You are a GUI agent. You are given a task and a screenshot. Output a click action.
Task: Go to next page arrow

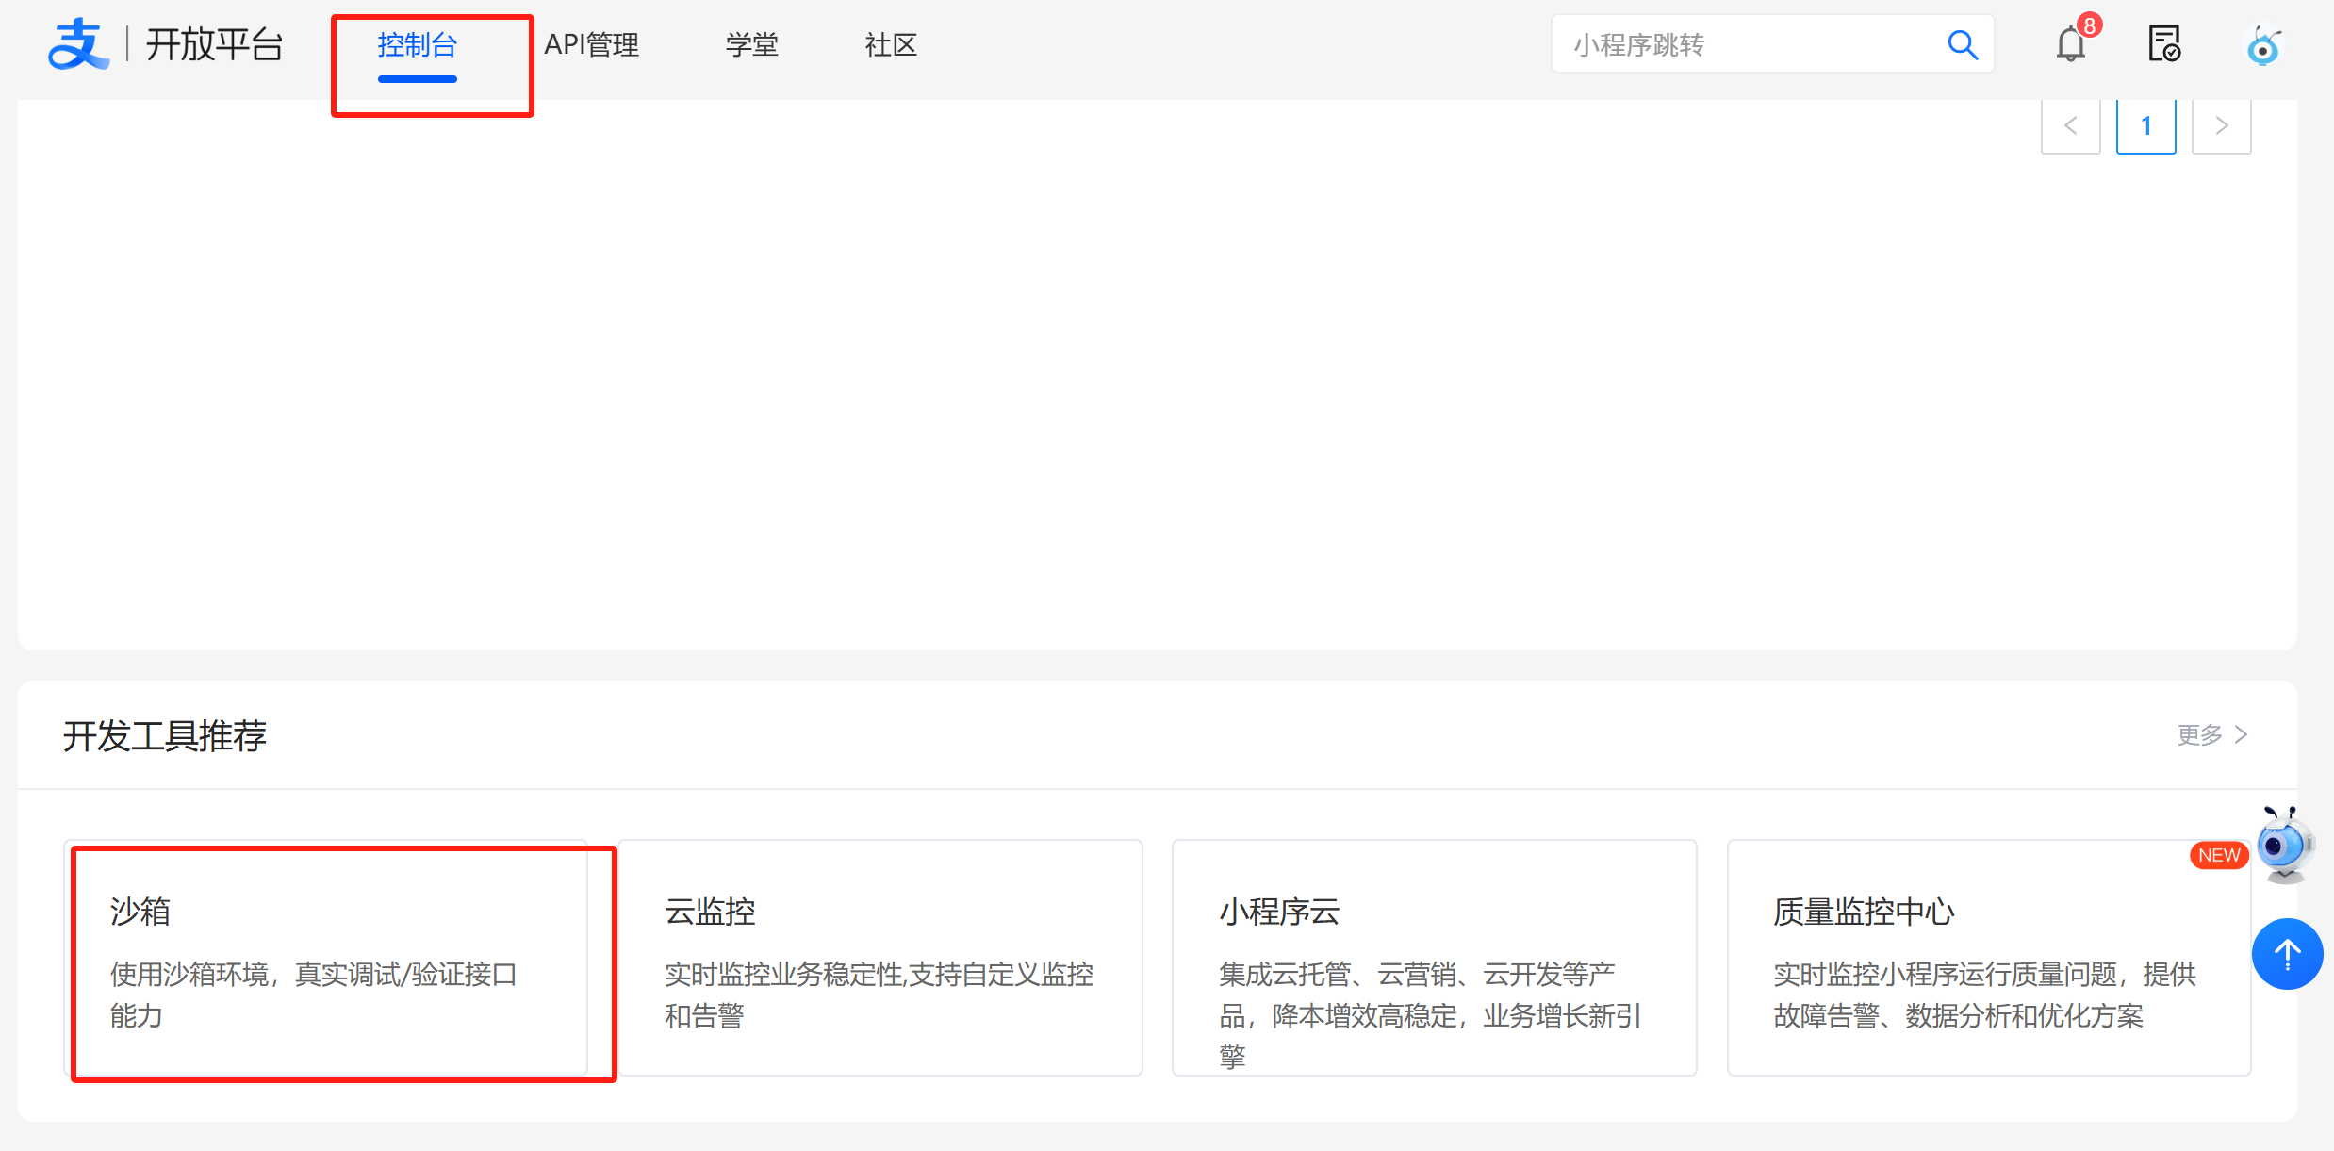point(2222,125)
